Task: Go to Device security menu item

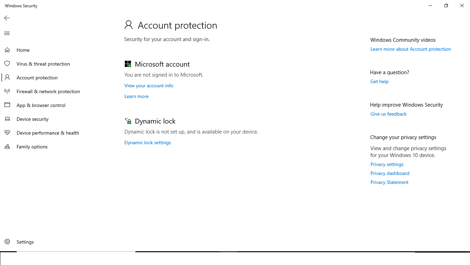Action: pos(32,119)
